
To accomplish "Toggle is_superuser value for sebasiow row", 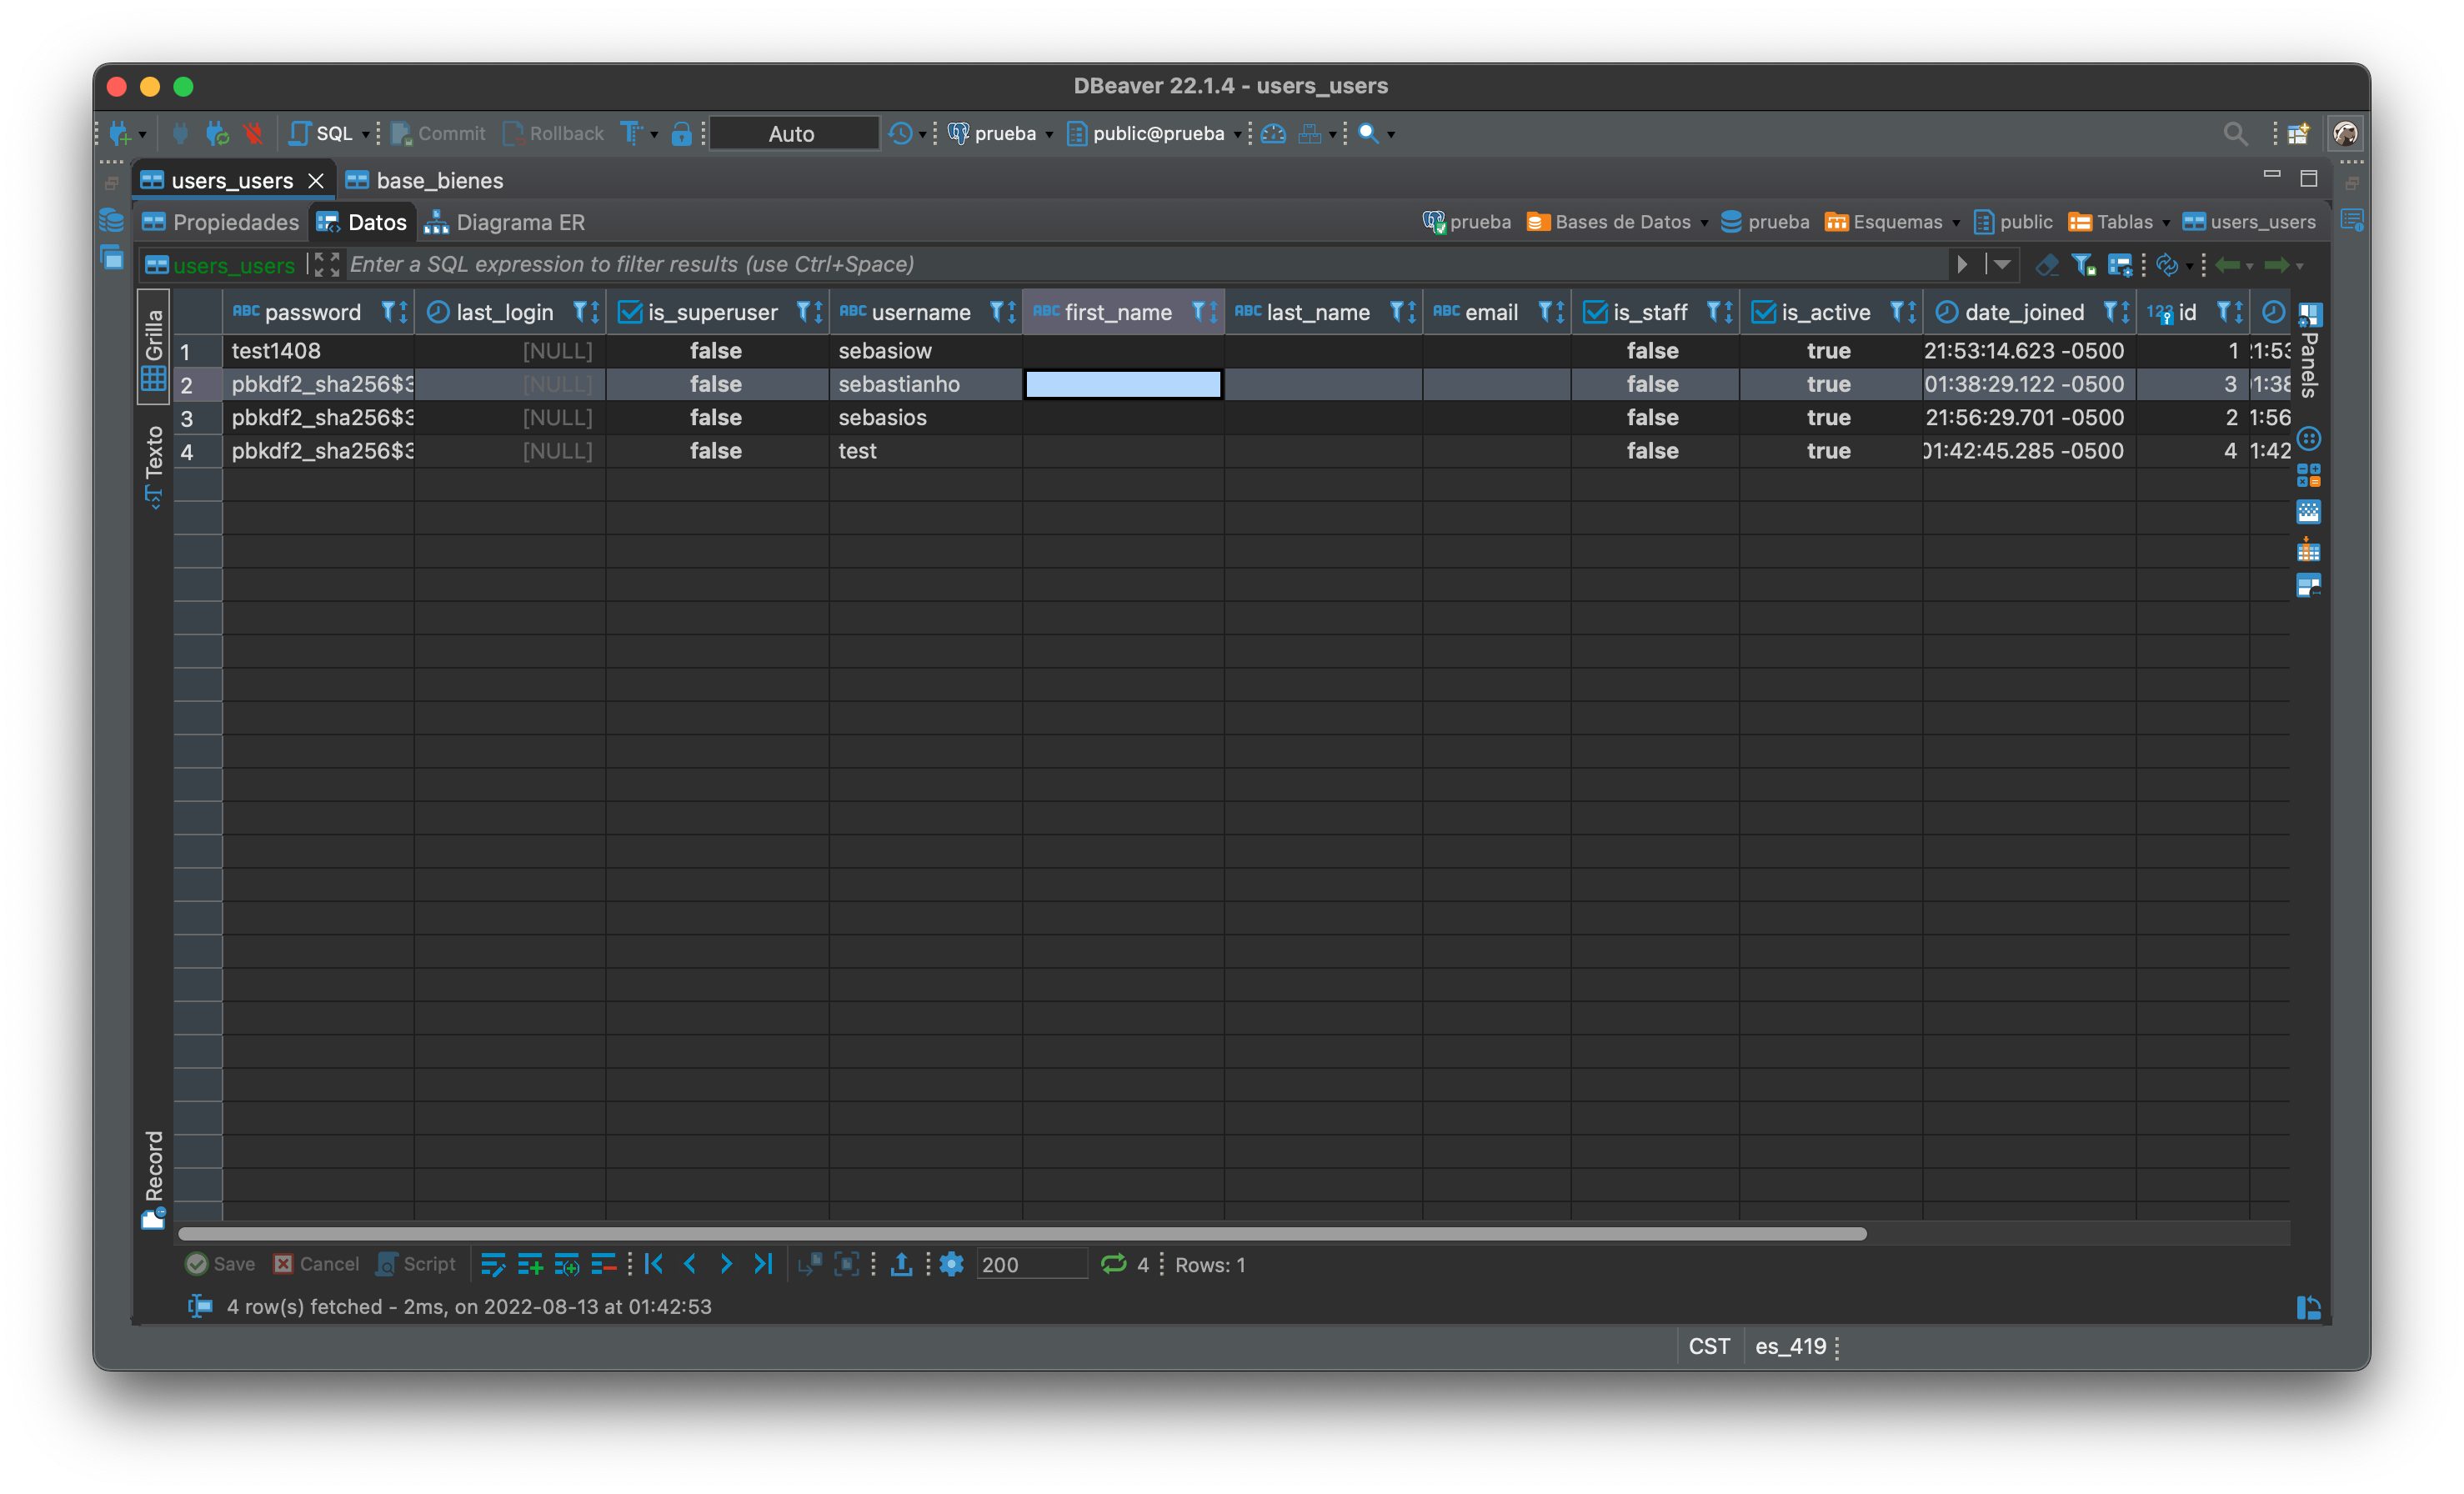I will pyautogui.click(x=715, y=351).
